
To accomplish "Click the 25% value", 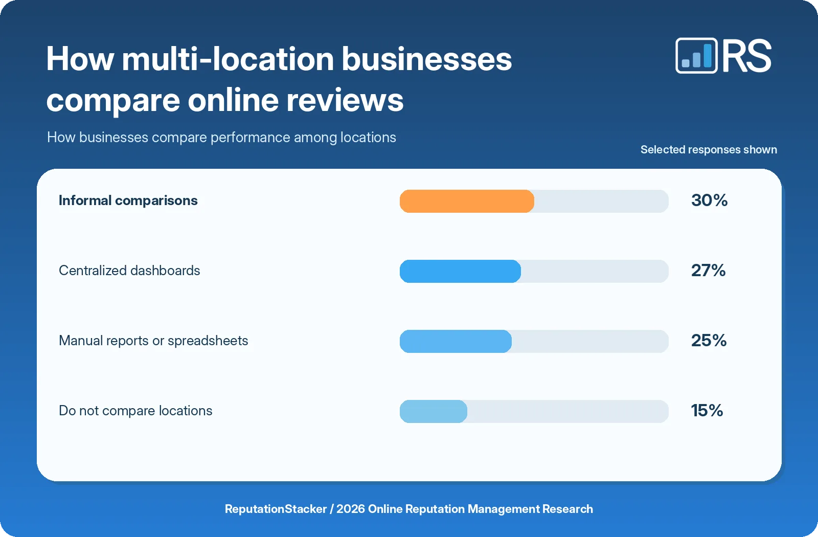I will [x=709, y=341].
